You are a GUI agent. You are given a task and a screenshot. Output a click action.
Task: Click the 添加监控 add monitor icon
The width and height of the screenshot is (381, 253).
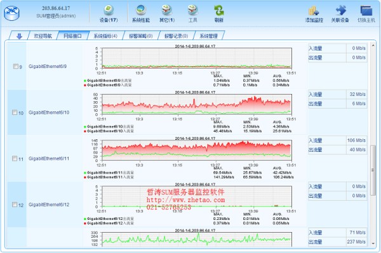(x=314, y=11)
